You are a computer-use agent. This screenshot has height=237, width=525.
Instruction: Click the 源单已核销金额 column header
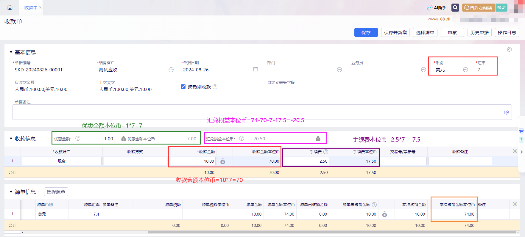point(314,205)
